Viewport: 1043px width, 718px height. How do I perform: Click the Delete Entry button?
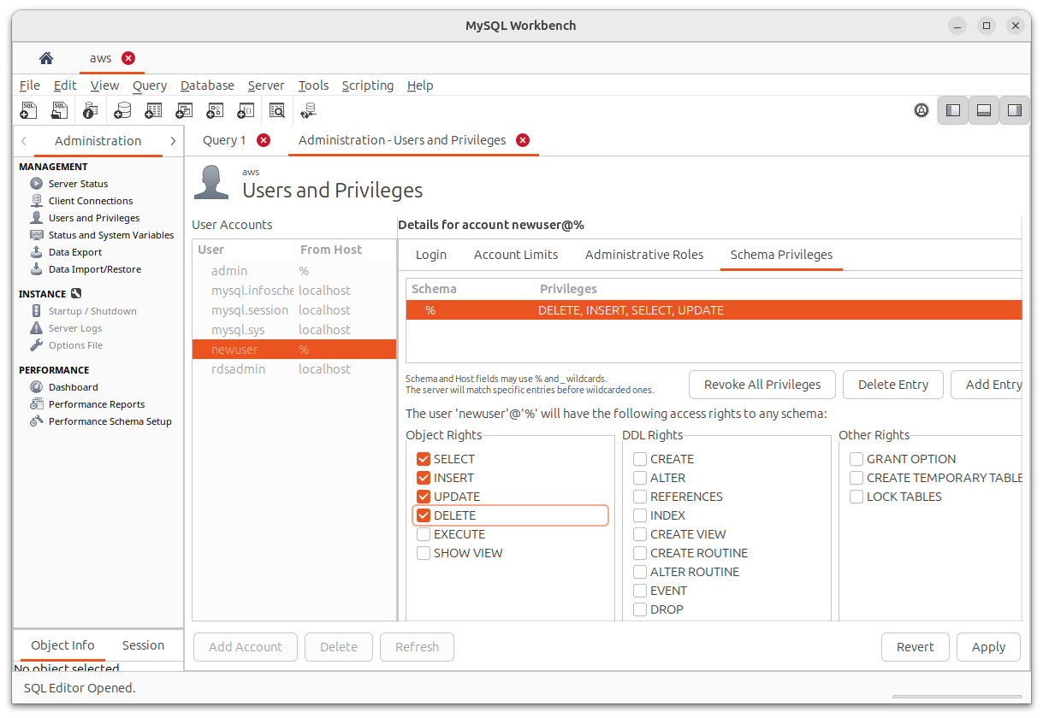click(893, 385)
